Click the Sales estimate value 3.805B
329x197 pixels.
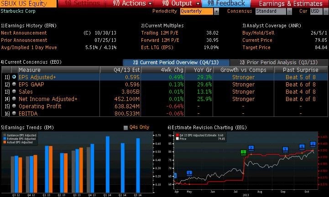click(131, 92)
